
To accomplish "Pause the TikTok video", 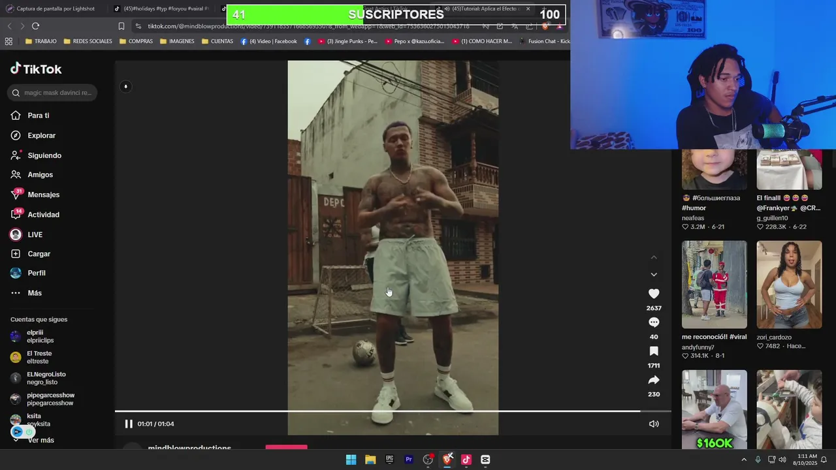I will point(129,424).
